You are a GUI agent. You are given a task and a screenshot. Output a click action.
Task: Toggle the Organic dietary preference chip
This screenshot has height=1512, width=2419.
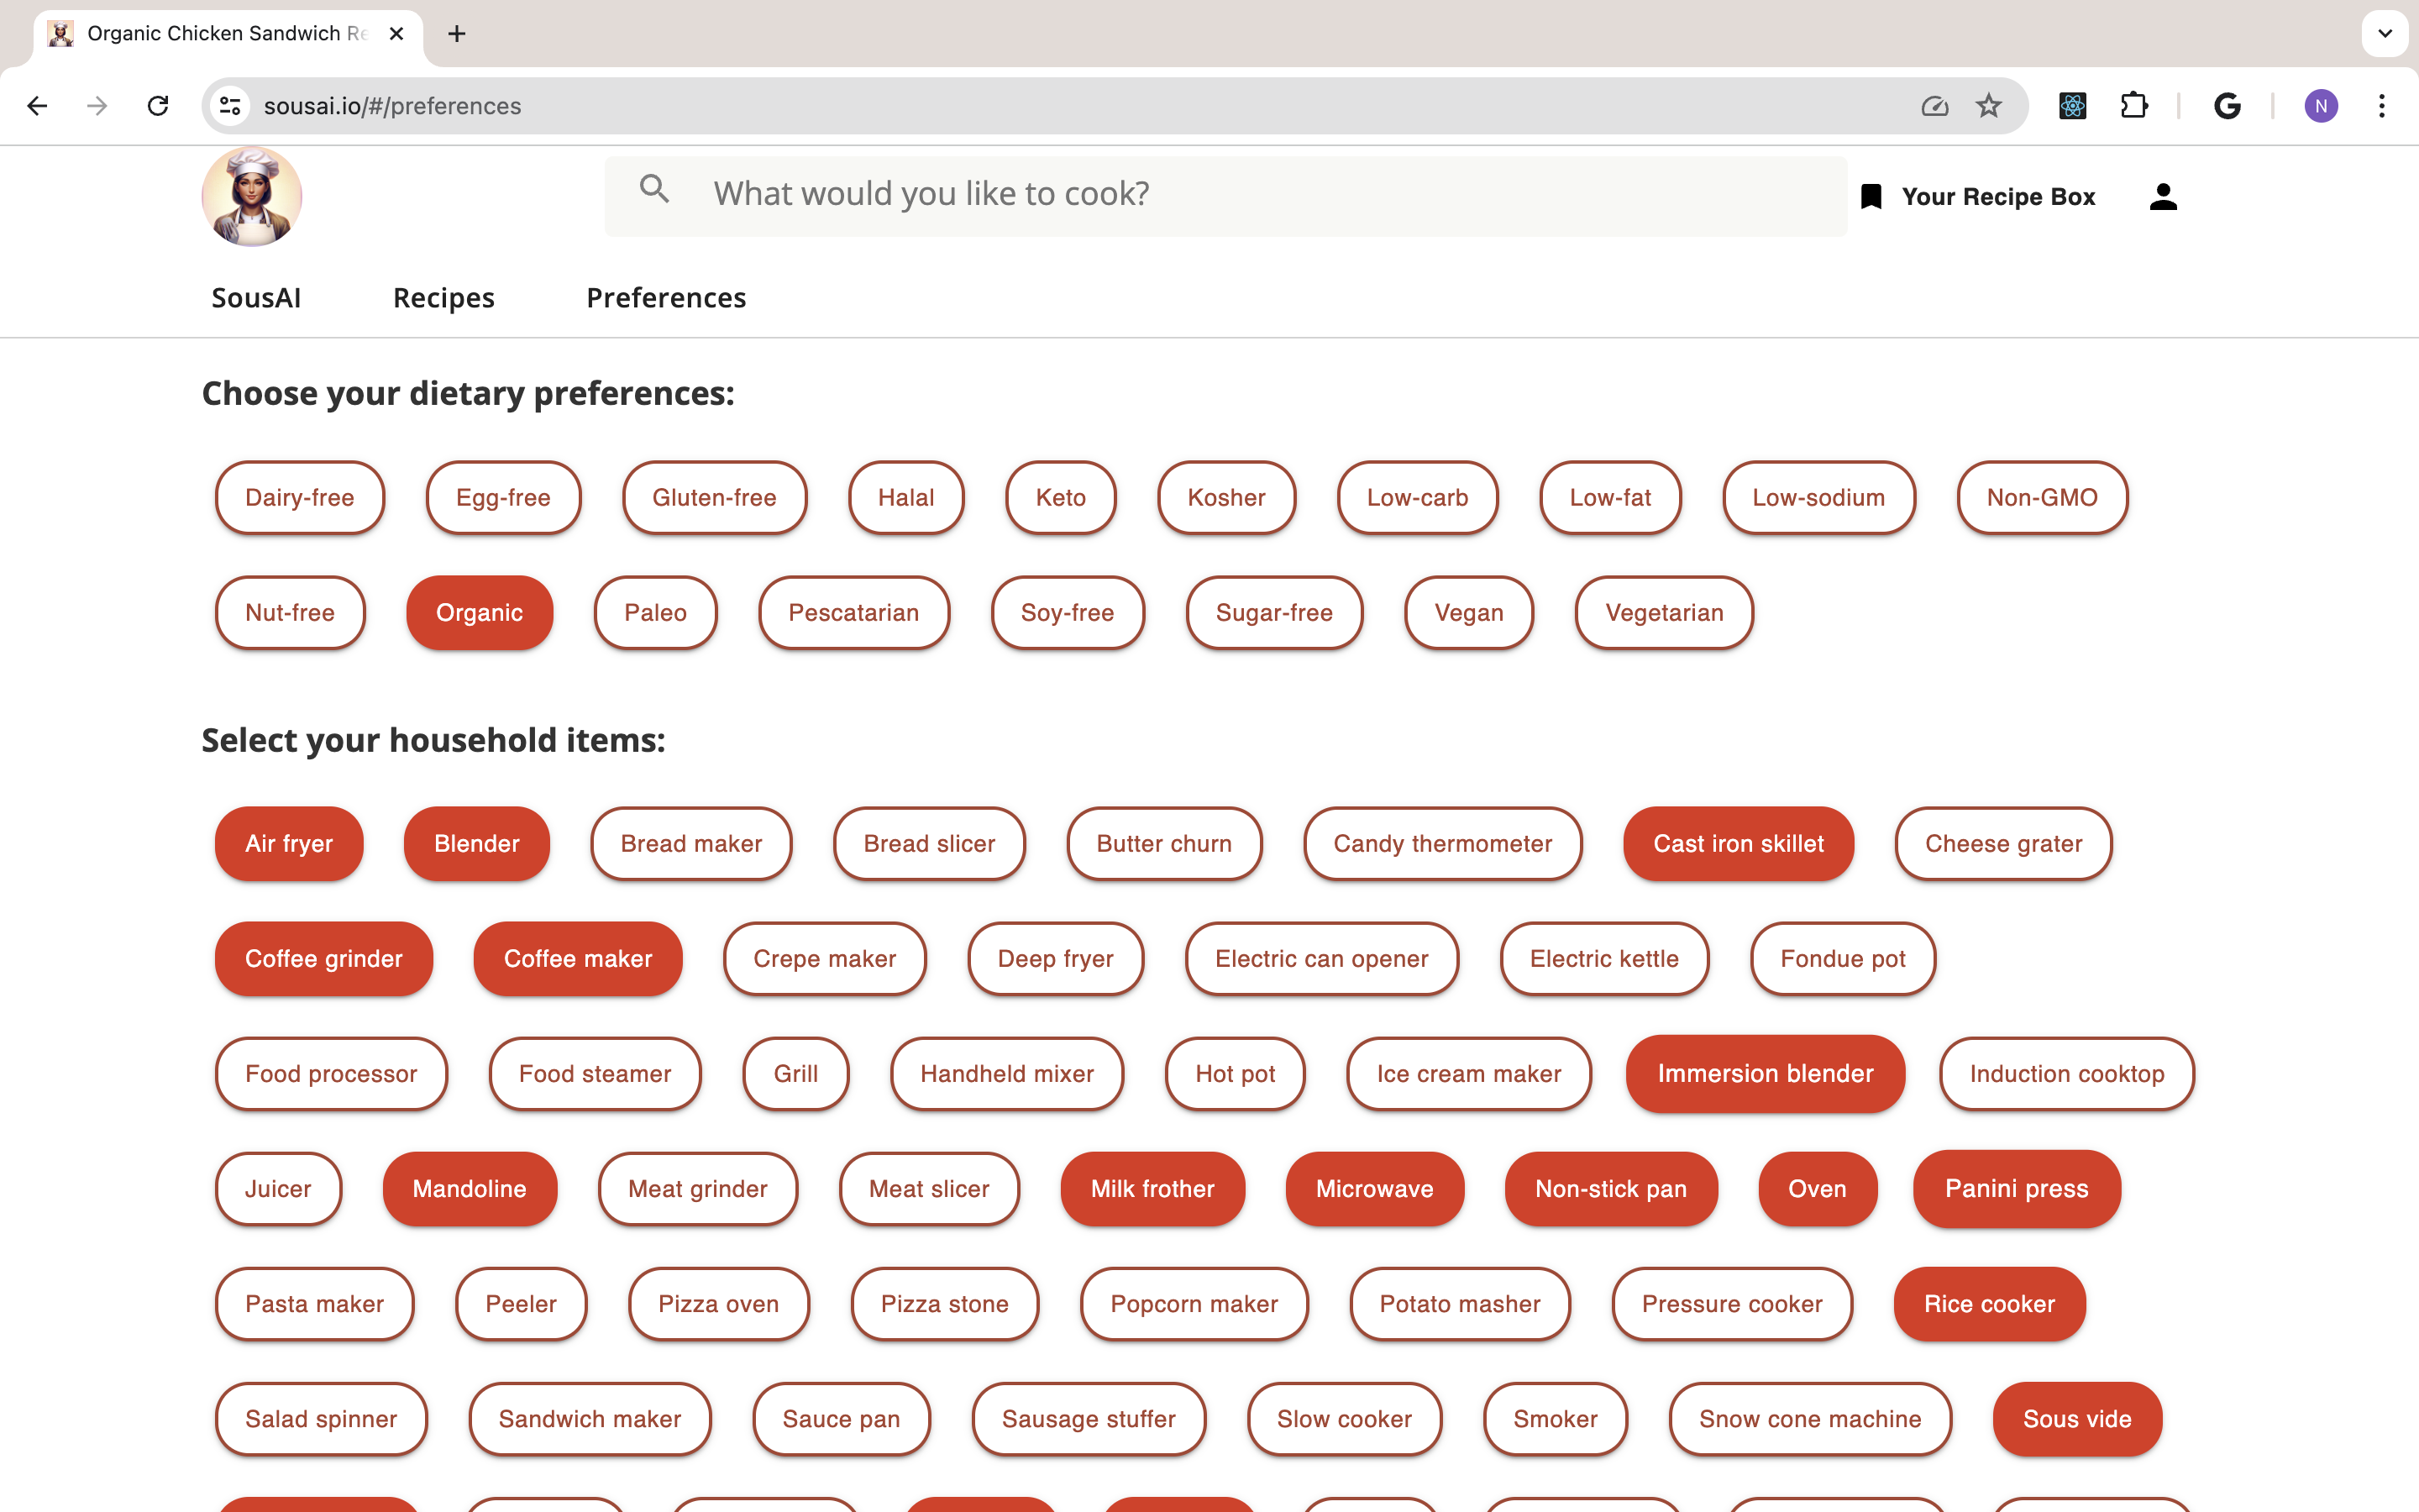[x=479, y=612]
